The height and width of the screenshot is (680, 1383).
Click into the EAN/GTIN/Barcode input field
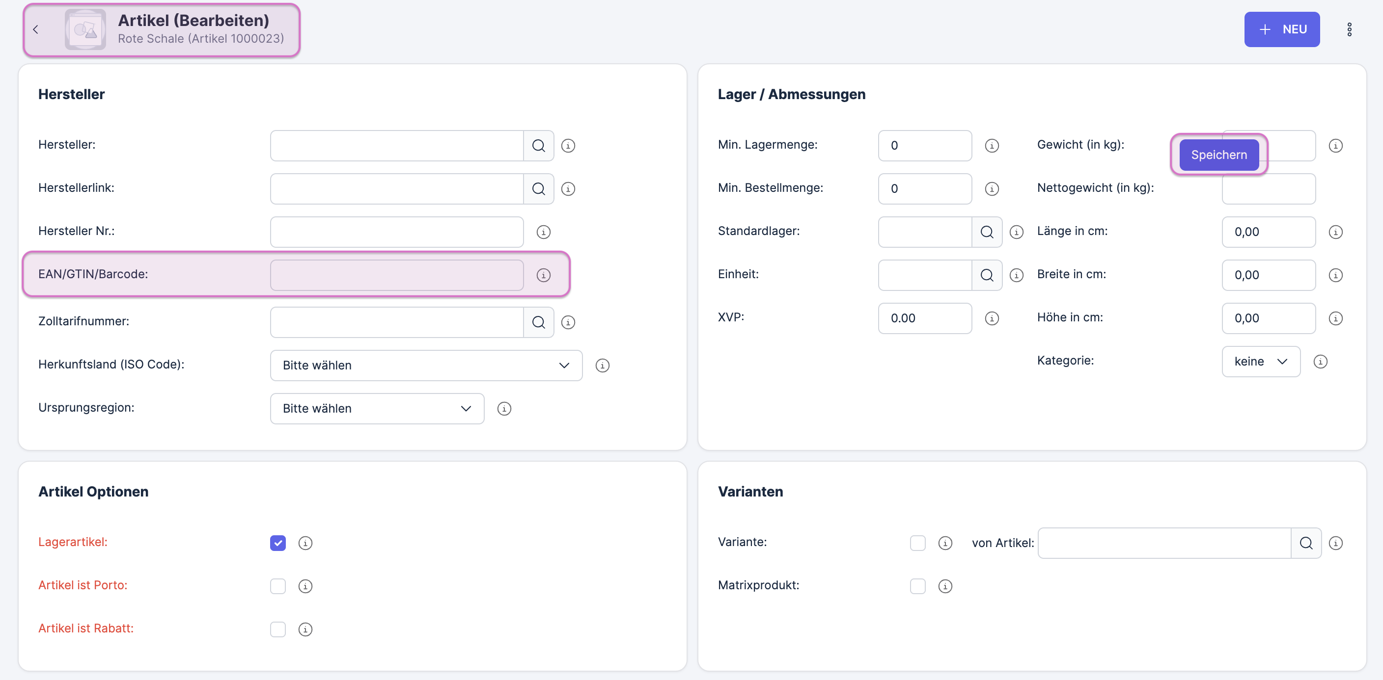[396, 275]
